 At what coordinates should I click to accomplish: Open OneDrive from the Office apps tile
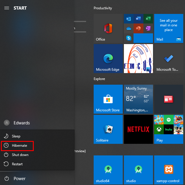point(129,28)
